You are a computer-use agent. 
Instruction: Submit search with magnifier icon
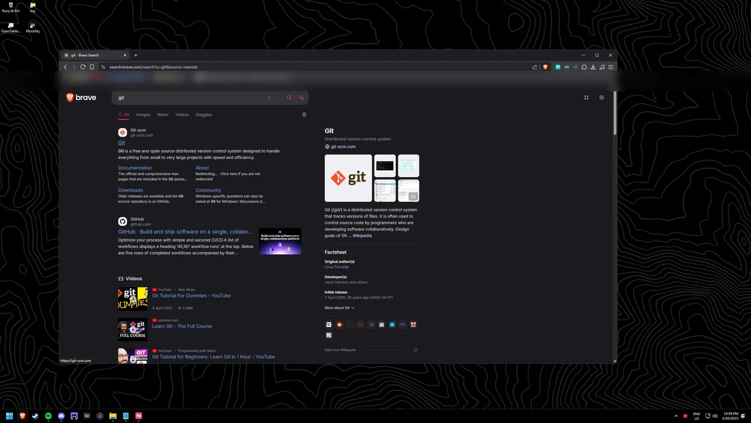coord(289,98)
